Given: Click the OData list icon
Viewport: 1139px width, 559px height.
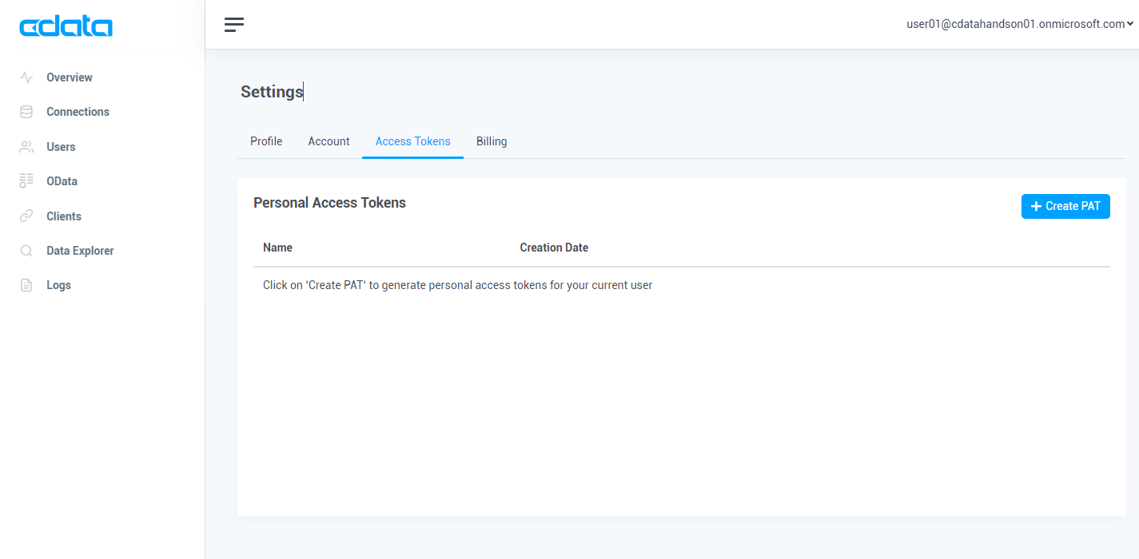Looking at the screenshot, I should (26, 181).
